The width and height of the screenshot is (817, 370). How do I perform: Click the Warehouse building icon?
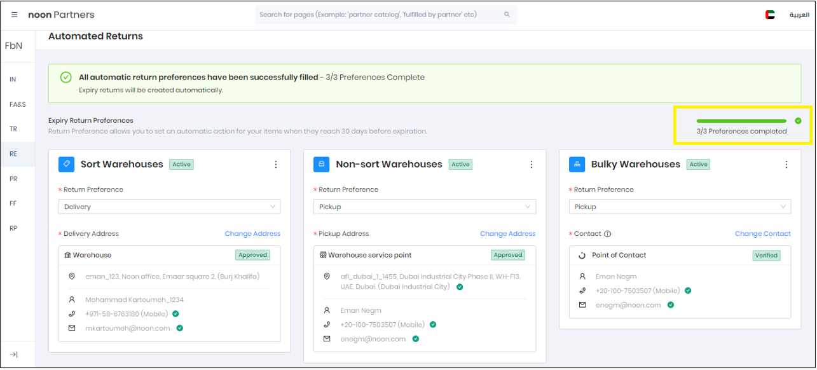point(68,255)
